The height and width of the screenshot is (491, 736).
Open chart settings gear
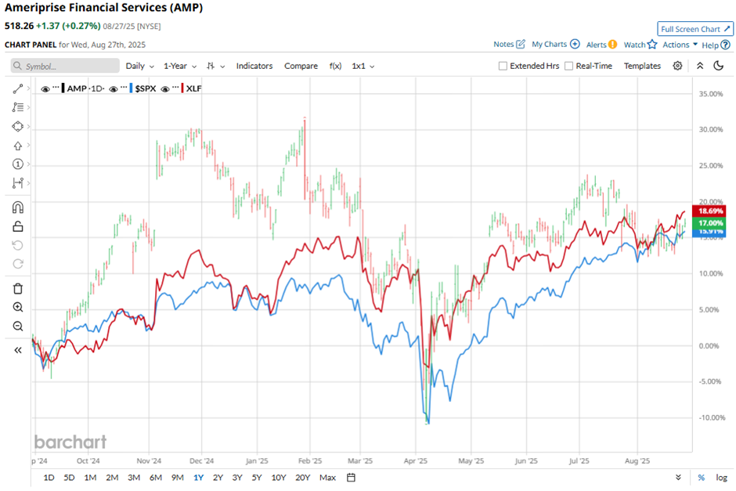[x=677, y=66]
